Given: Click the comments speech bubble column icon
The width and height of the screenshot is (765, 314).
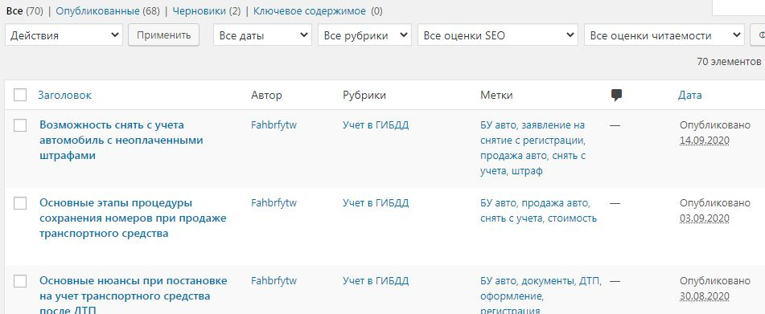Looking at the screenshot, I should point(617,96).
